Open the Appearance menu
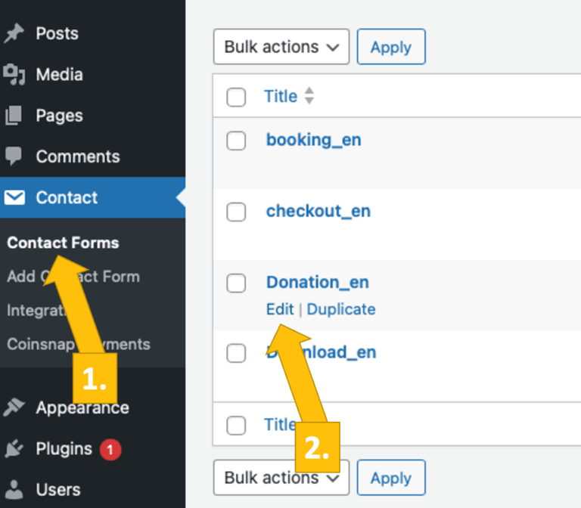The height and width of the screenshot is (508, 581). [x=82, y=408]
